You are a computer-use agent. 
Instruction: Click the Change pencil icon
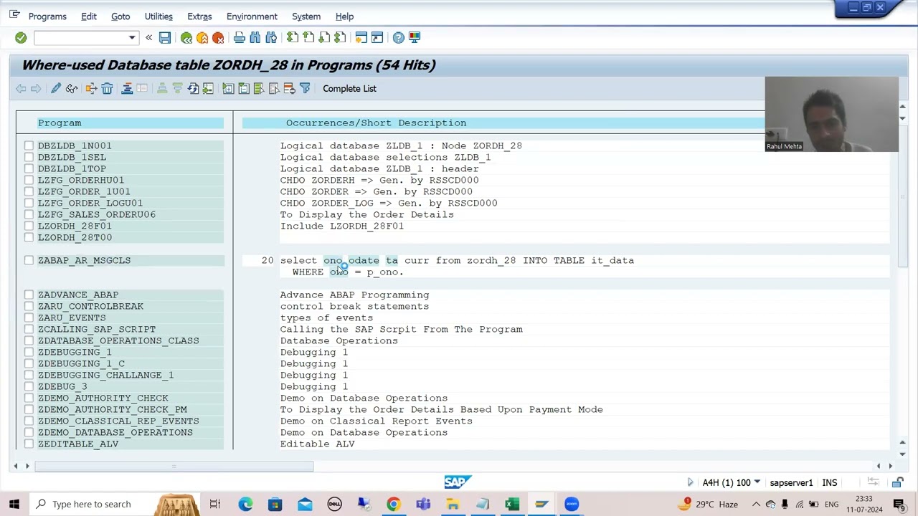(56, 88)
